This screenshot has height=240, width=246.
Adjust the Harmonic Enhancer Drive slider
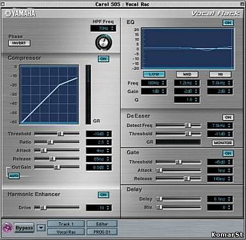point(57,207)
